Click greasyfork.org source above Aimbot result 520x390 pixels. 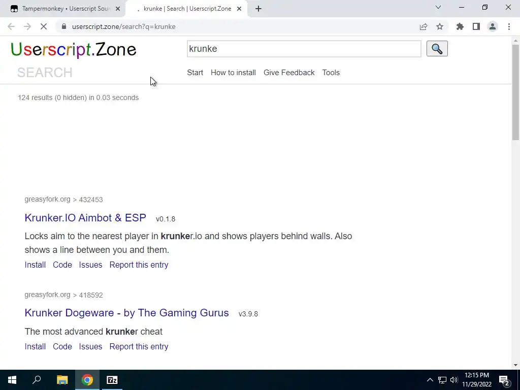(47, 199)
